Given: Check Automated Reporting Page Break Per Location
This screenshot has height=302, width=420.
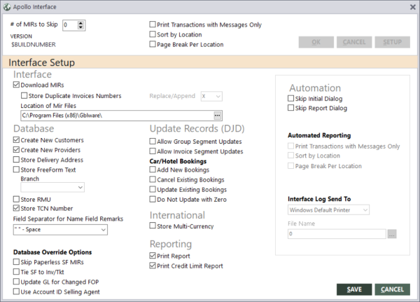Looking at the screenshot, I should tap(290, 166).
